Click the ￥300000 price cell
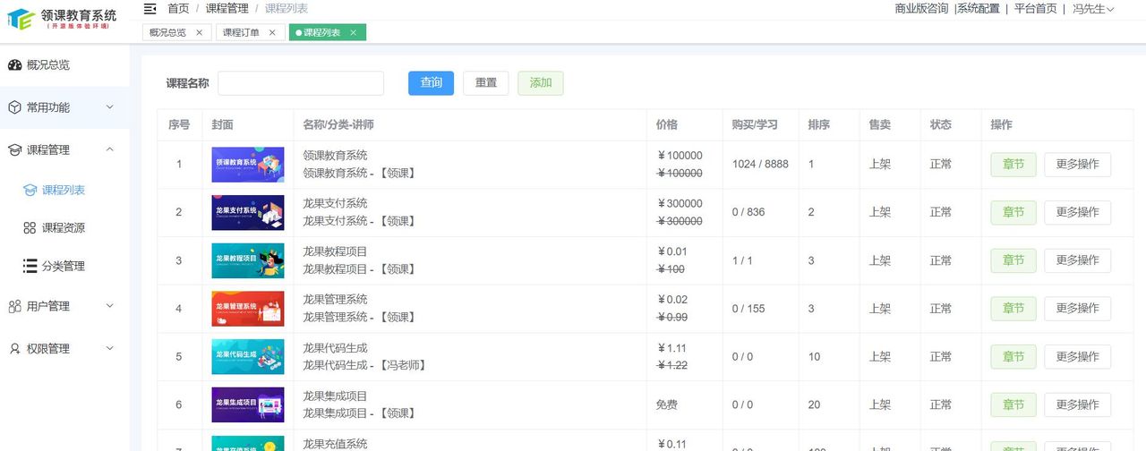This screenshot has width=1146, height=451. click(x=680, y=204)
